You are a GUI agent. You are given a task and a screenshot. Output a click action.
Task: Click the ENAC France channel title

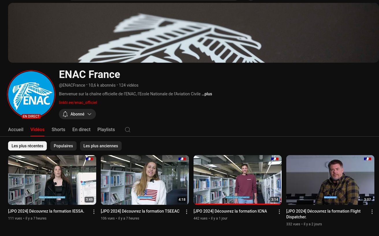point(90,75)
